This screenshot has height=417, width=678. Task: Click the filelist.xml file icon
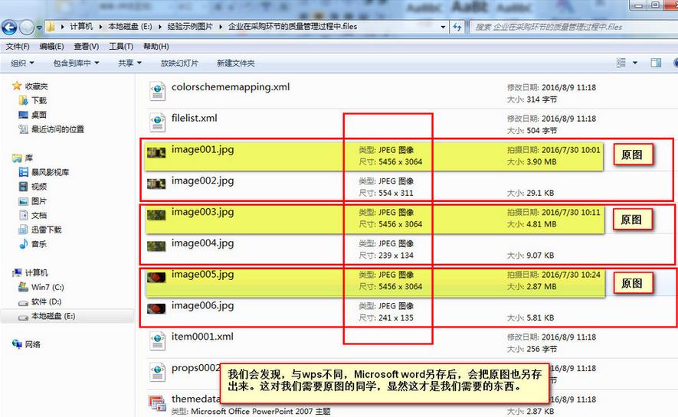pyautogui.click(x=157, y=122)
